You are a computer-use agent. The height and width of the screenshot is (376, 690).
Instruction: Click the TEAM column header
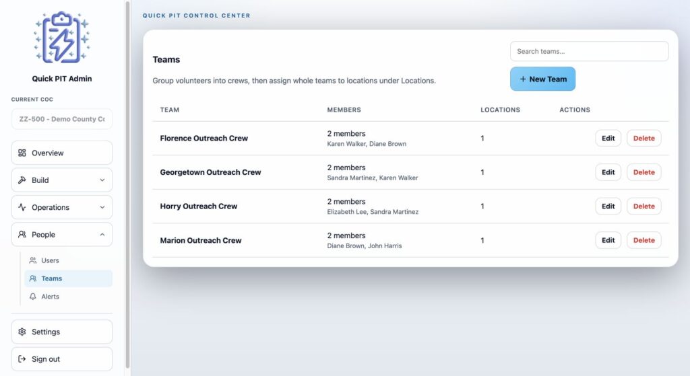[x=169, y=110]
